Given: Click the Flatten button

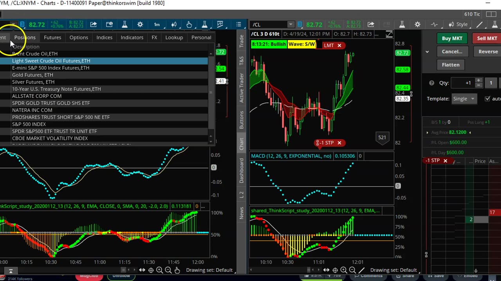Looking at the screenshot, I should coord(451,65).
